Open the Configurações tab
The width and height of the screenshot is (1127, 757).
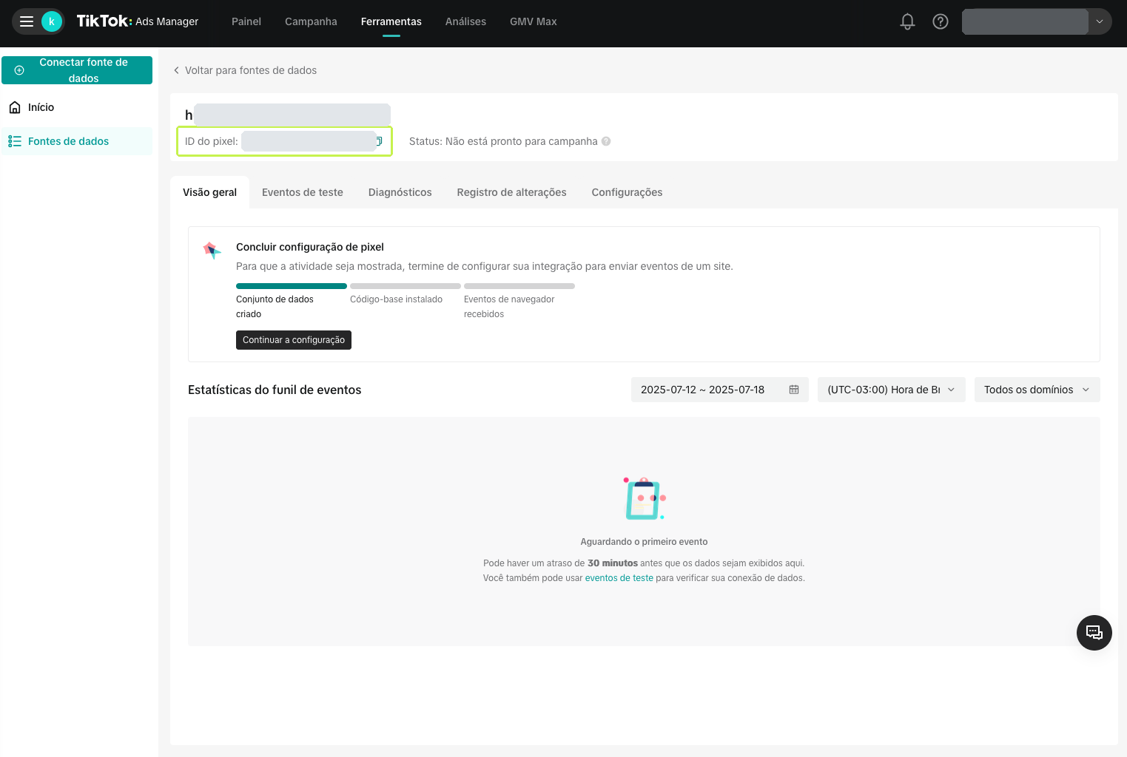[x=628, y=192]
